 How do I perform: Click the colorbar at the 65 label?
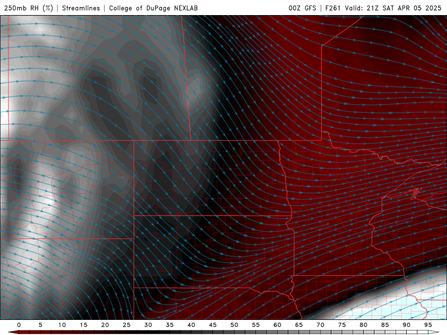[x=299, y=325]
